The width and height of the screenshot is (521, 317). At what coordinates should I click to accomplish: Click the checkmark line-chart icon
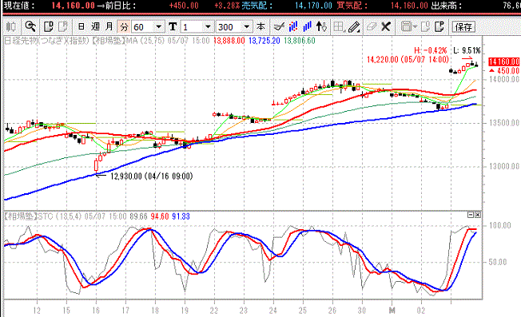tap(279, 26)
